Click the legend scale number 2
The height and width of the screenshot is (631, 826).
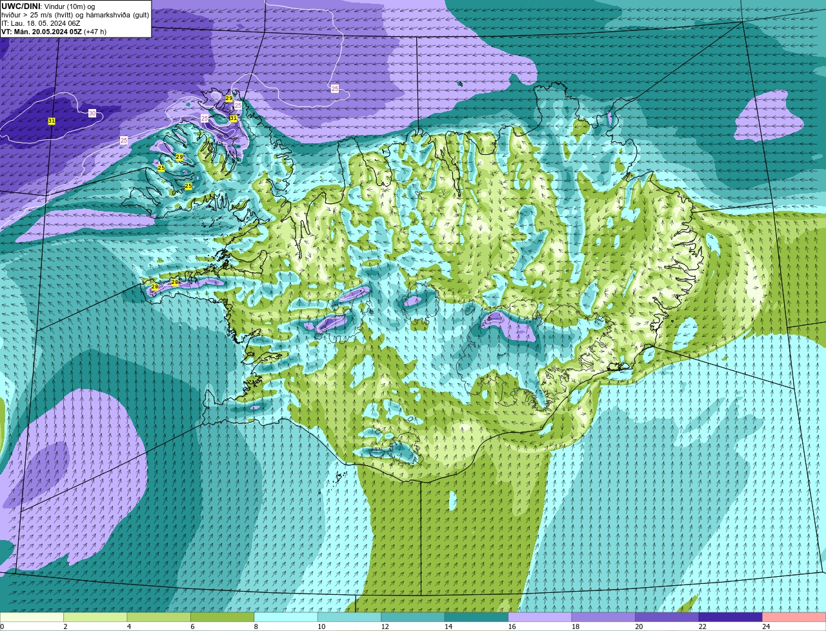tap(65, 626)
